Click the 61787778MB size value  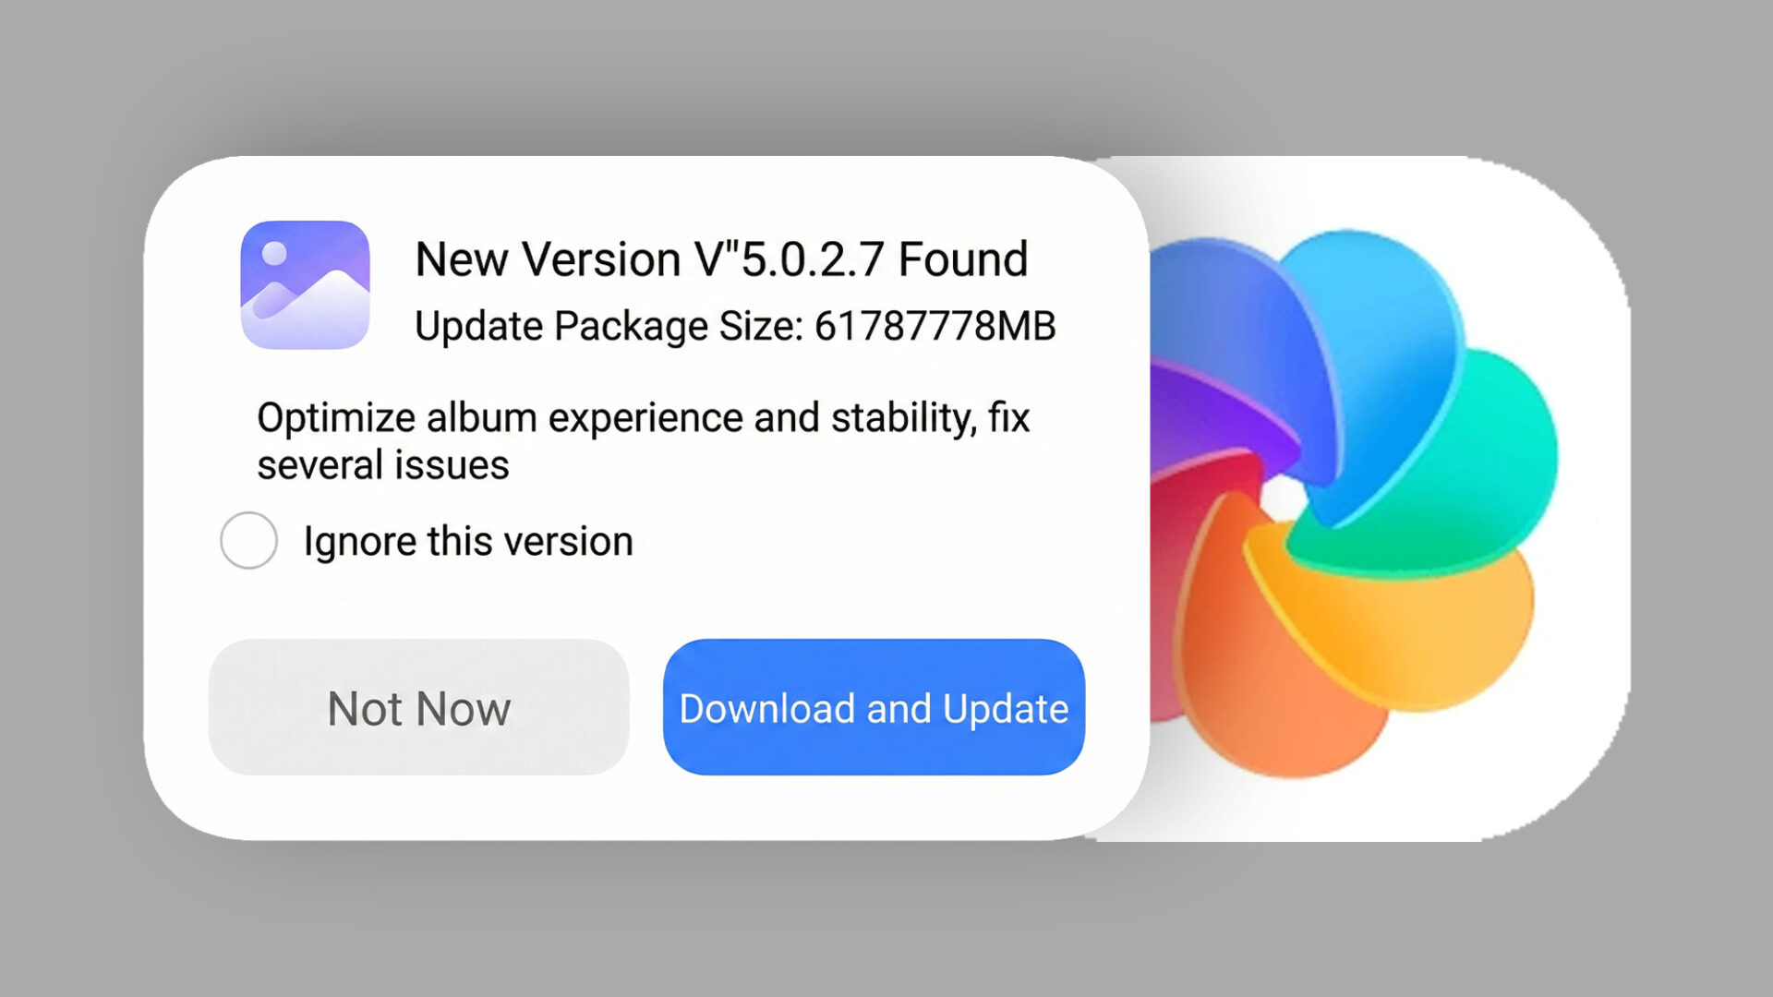coord(935,326)
